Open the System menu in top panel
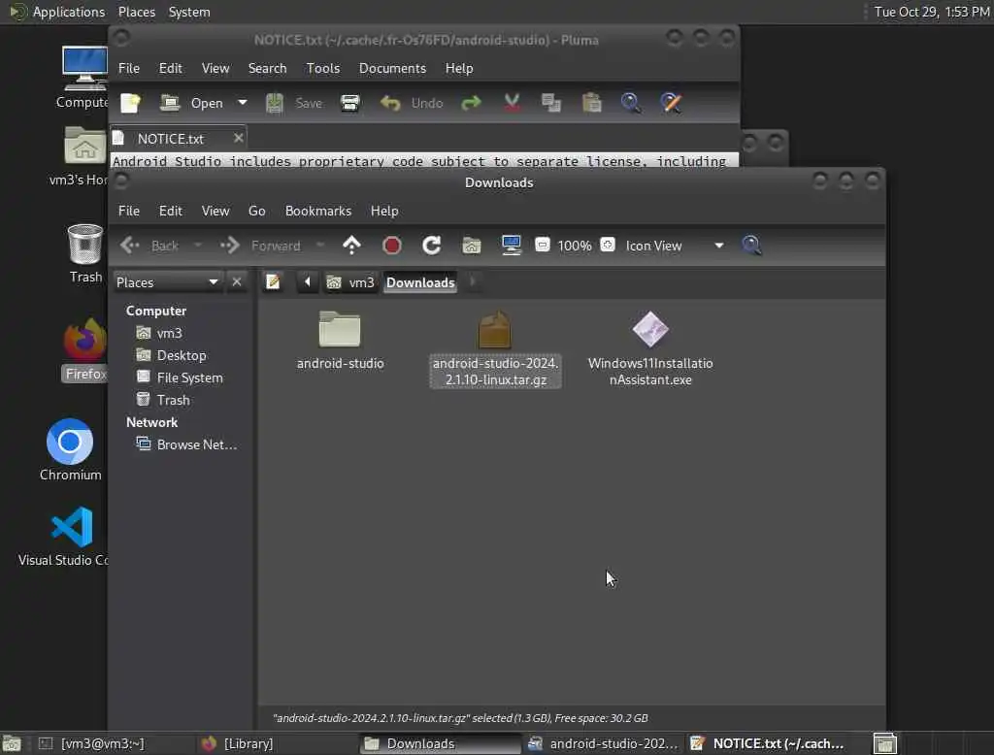The image size is (994, 755). (189, 12)
